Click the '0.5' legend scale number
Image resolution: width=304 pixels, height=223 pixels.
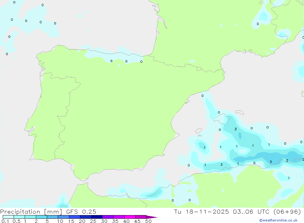tap(16, 221)
